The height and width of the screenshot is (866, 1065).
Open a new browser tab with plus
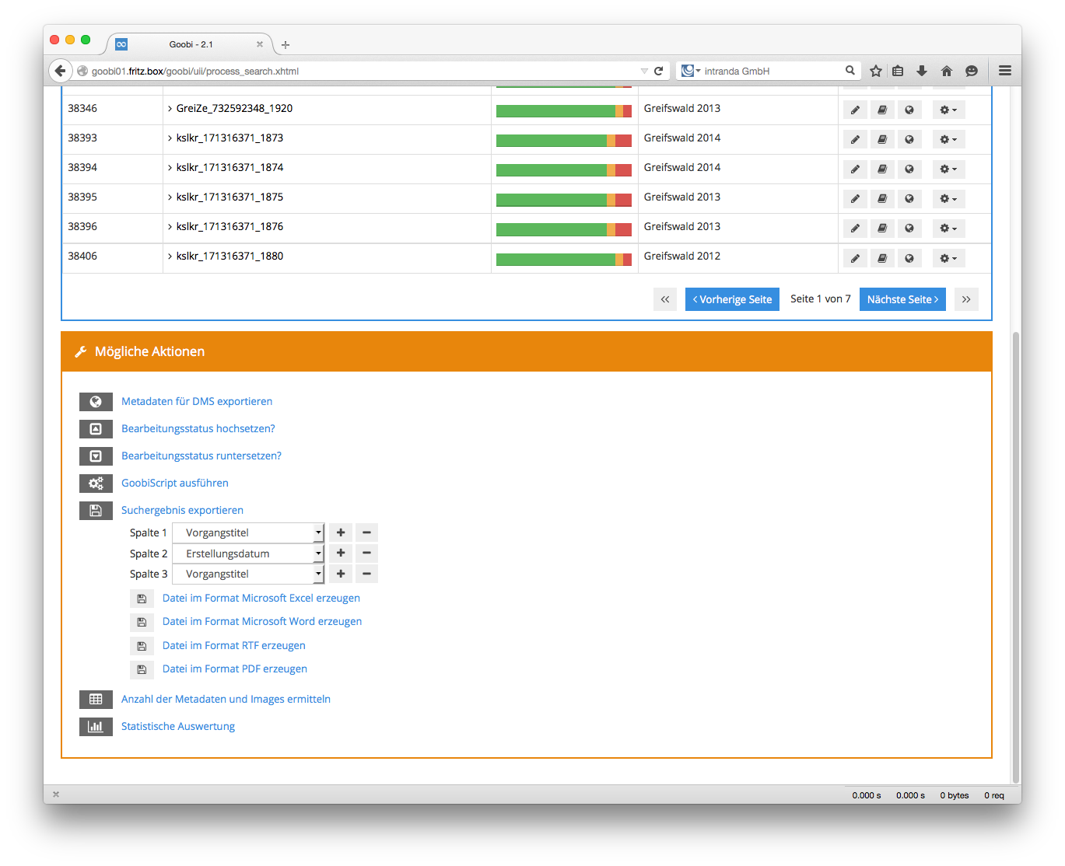pos(286,45)
